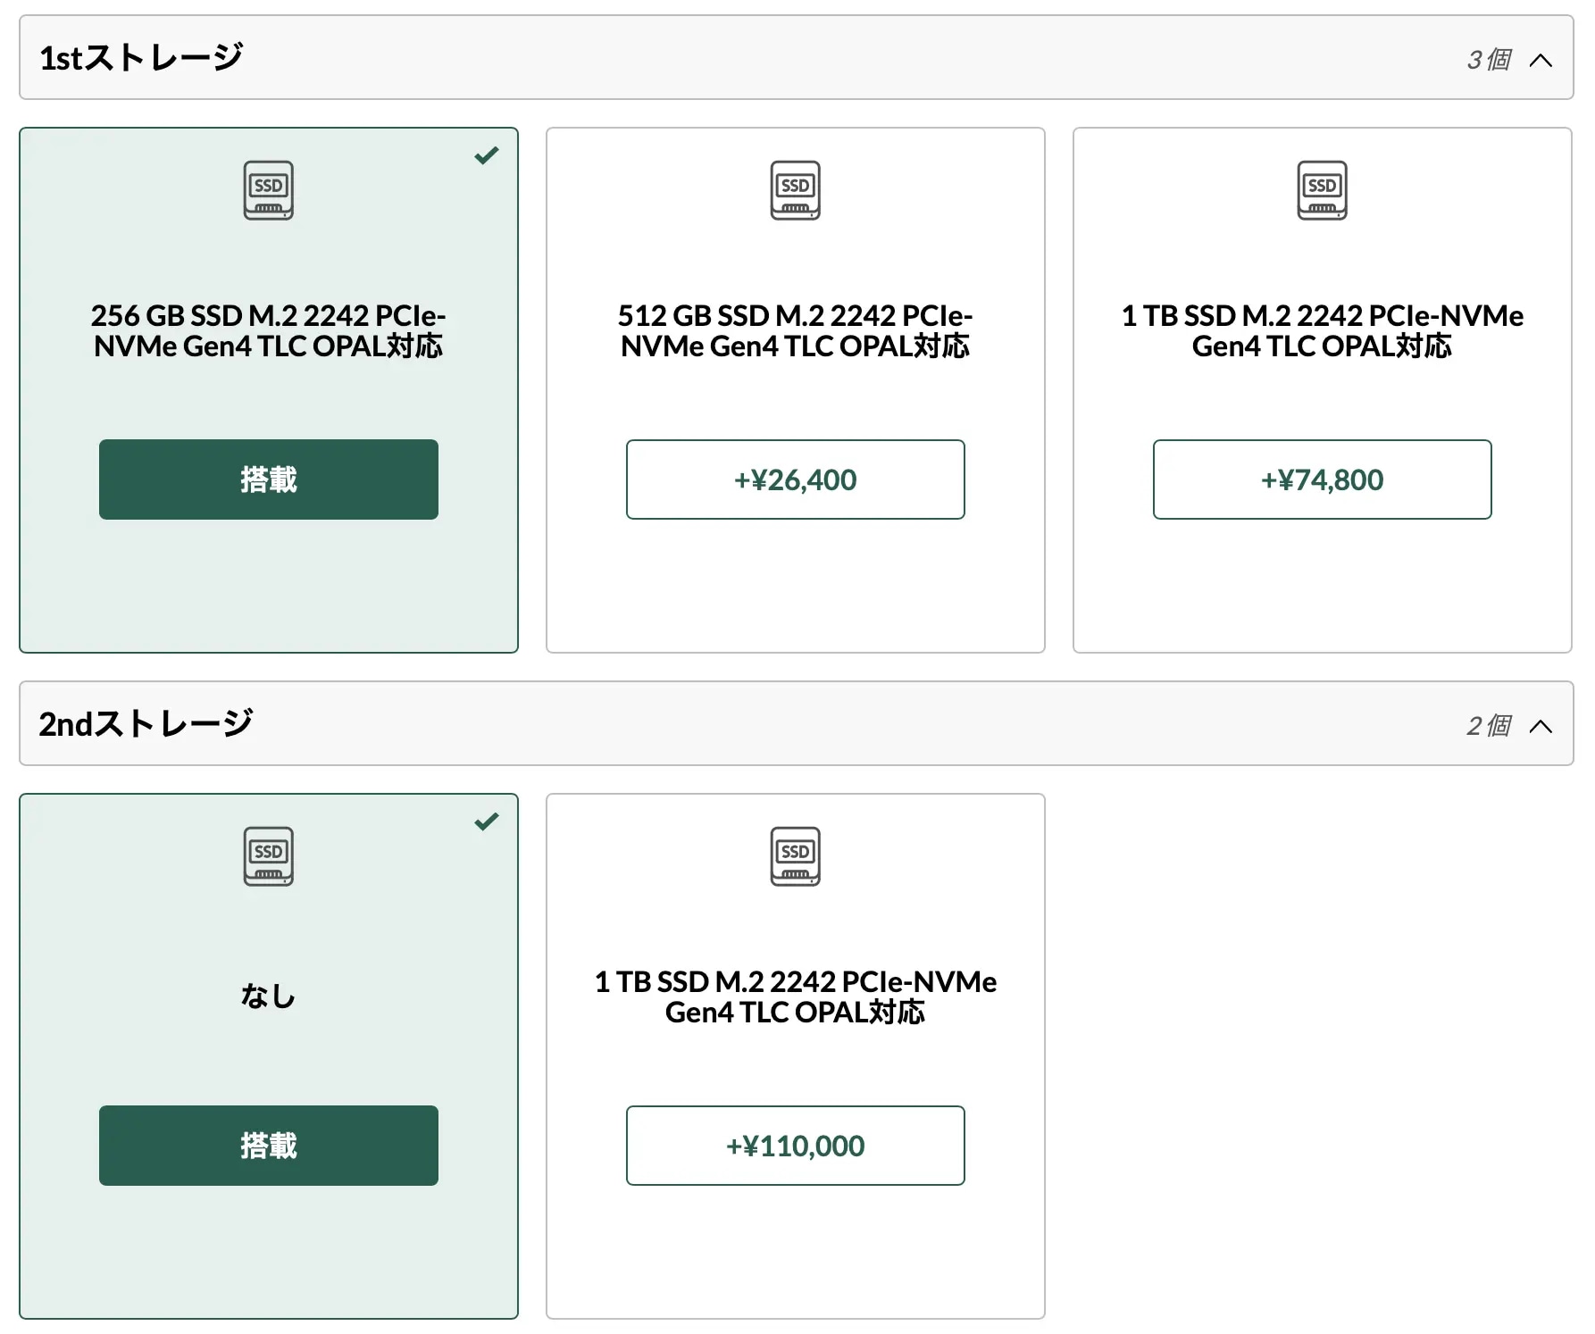Choose the なし second storage option
The image size is (1595, 1334).
tap(269, 1056)
